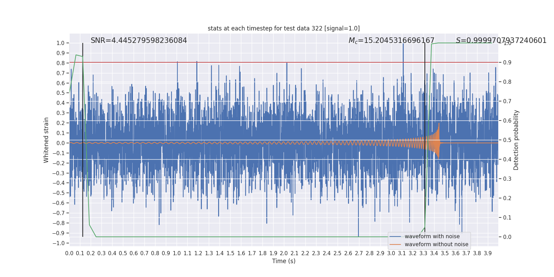Click the "Whitened strain" axis label
This screenshot has width=554, height=277.
(46, 140)
